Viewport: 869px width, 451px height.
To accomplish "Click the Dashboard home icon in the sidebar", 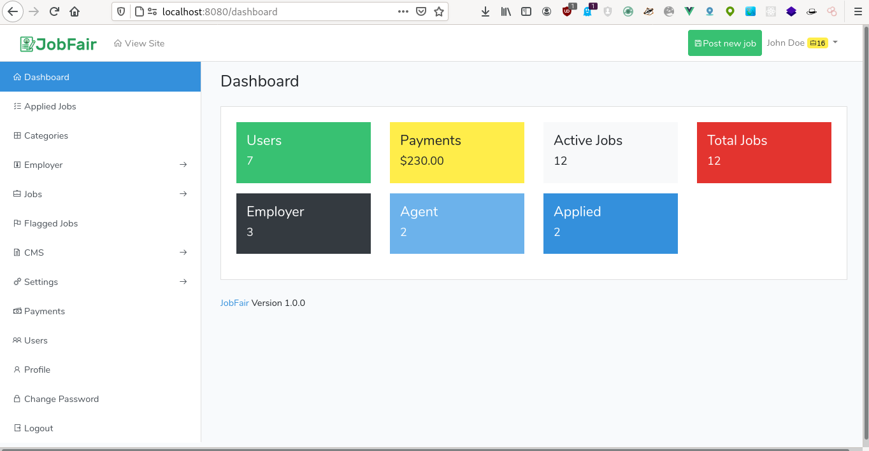I will [x=17, y=77].
